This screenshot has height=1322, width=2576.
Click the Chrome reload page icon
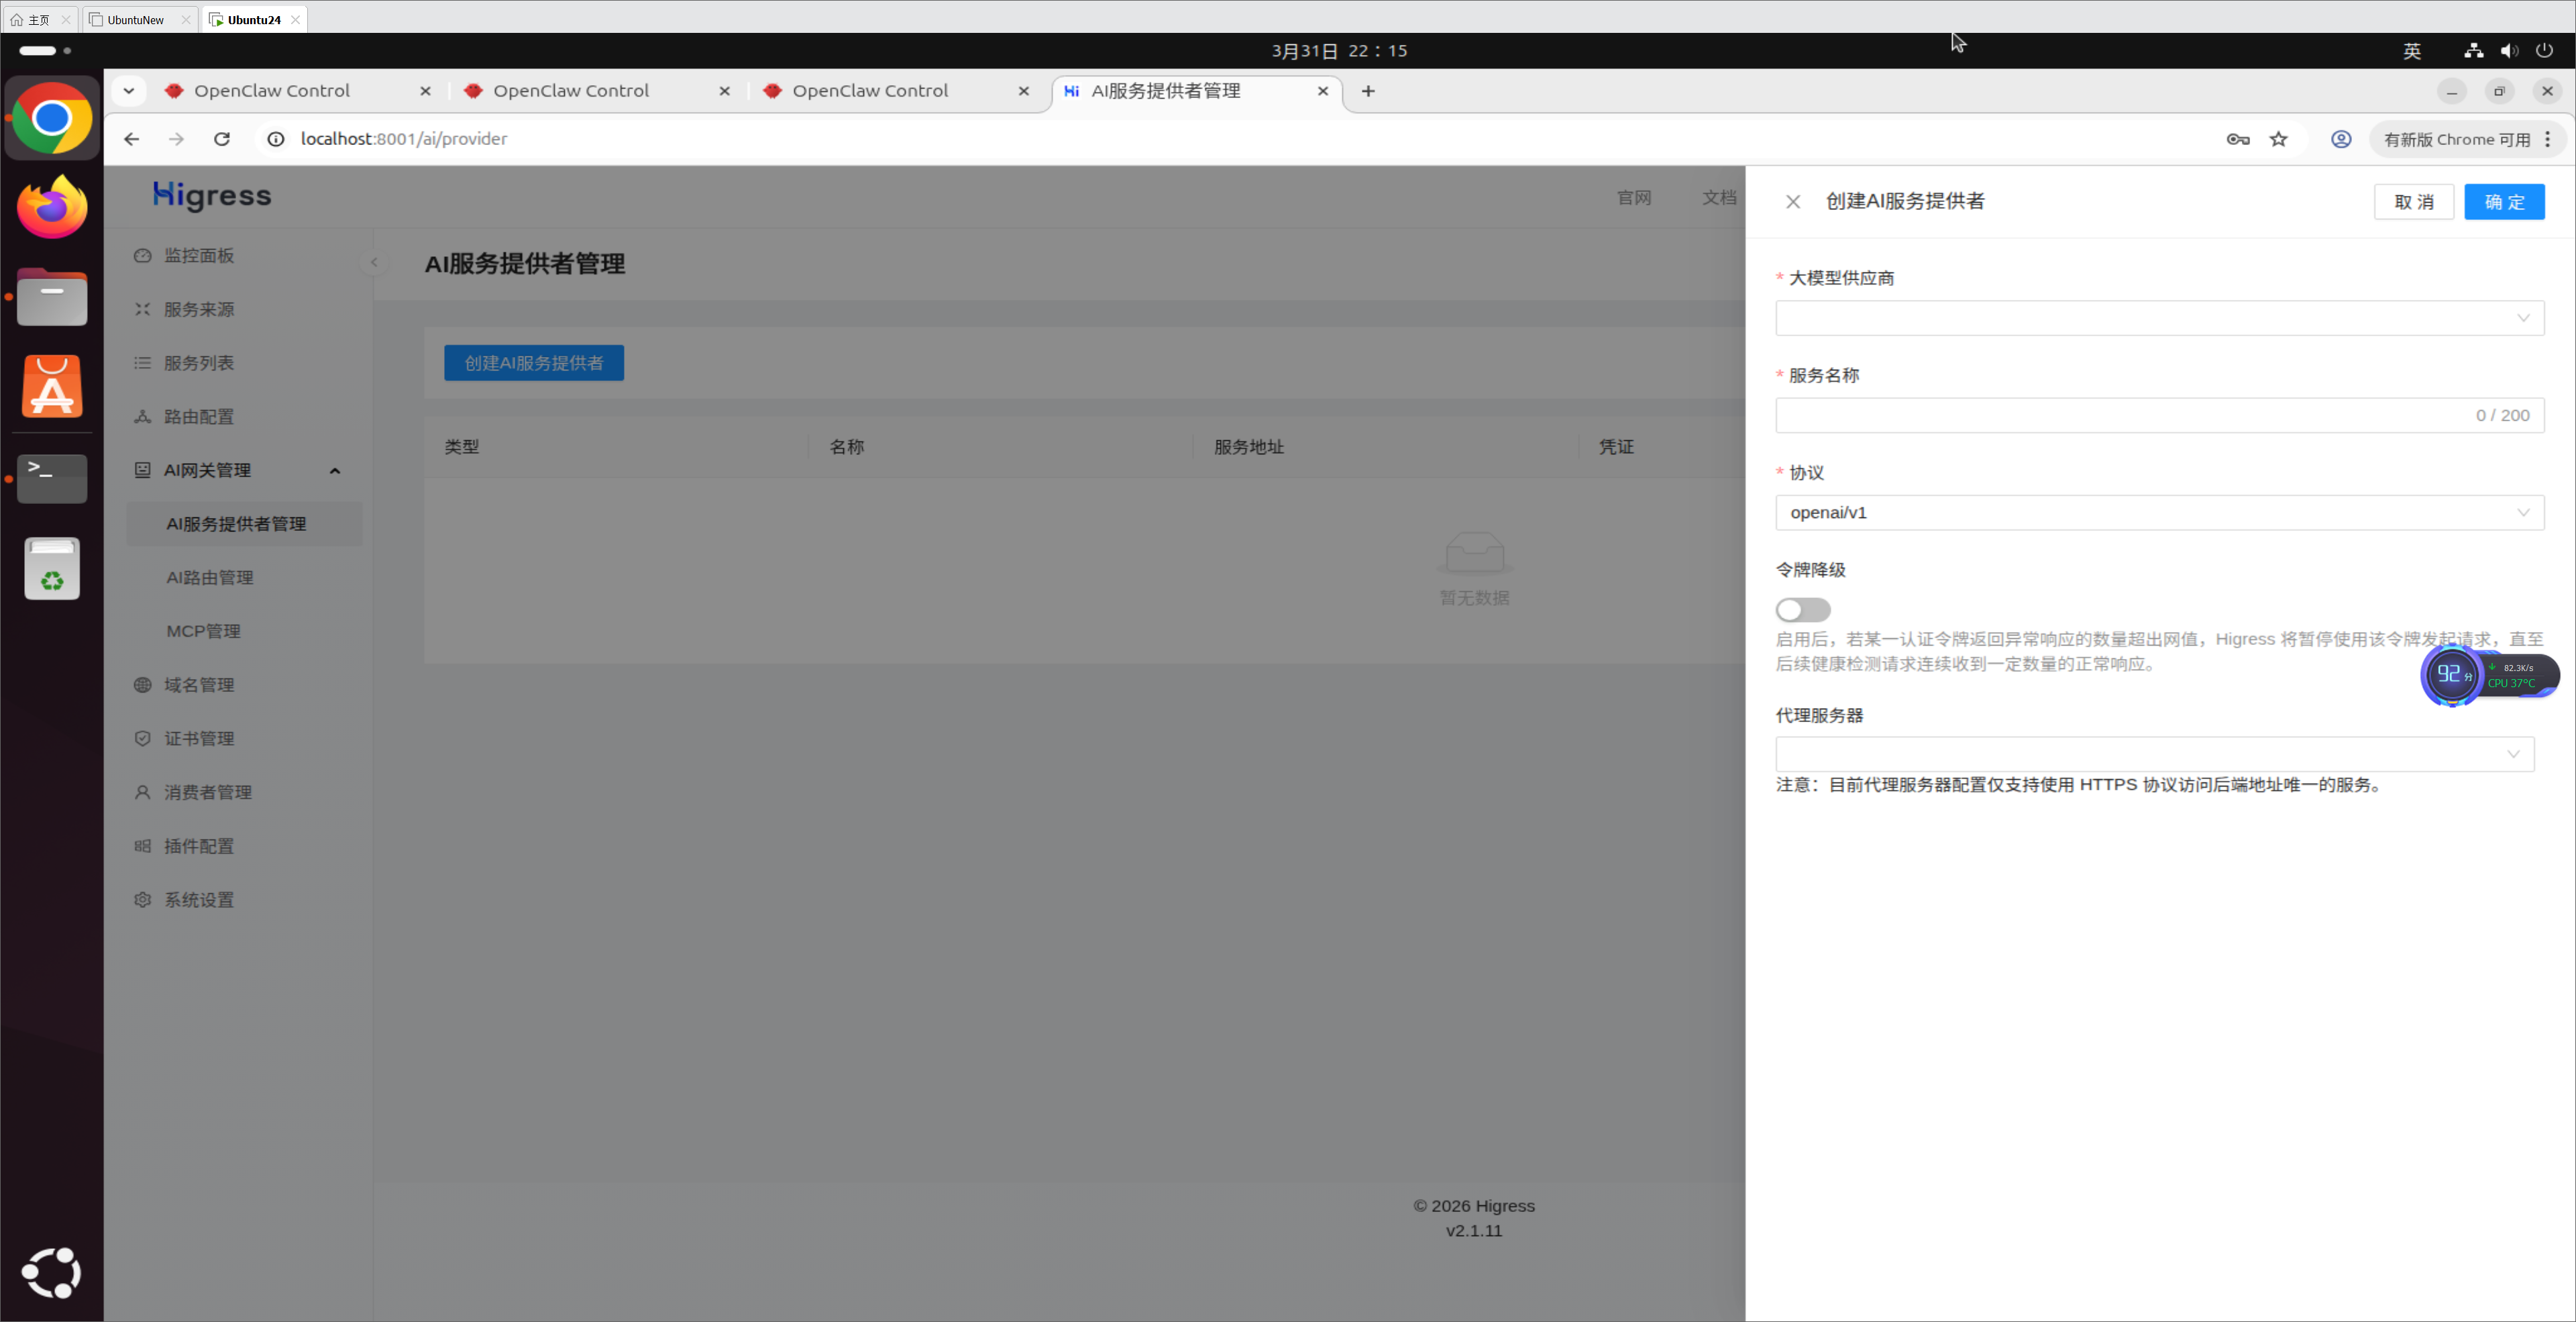pos(222,139)
